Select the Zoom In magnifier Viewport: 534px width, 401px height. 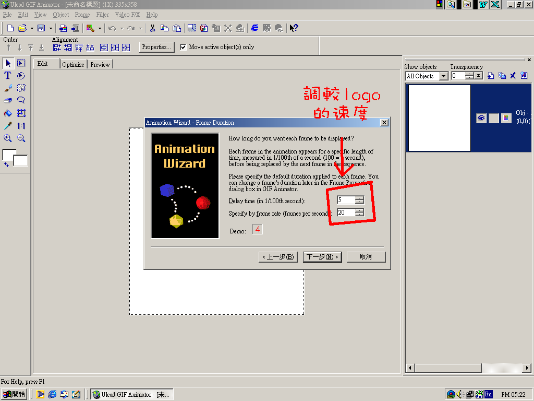point(8,138)
